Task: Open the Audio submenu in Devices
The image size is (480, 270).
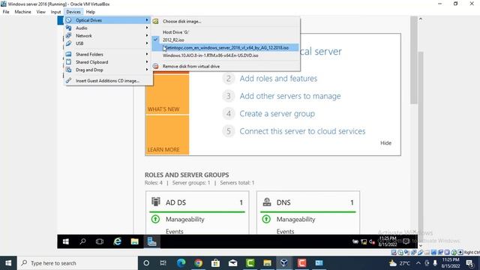Action: tap(108, 28)
